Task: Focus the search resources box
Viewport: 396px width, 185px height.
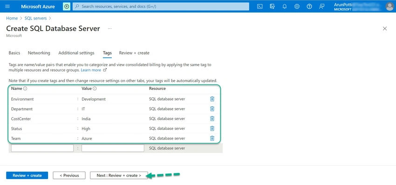Action: 161,6
